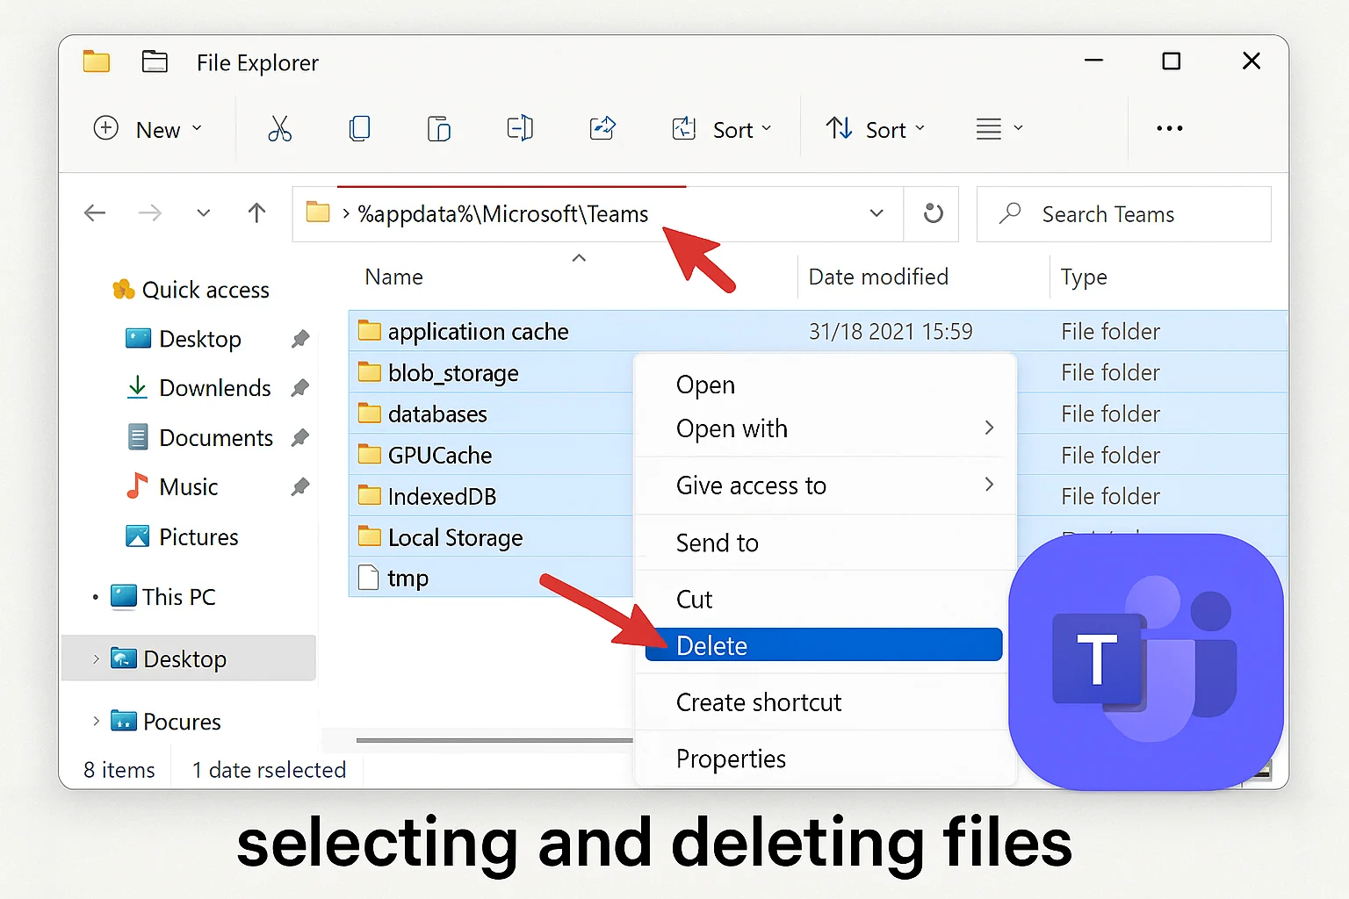The width and height of the screenshot is (1349, 899).
Task: Select the tmp file
Action: coord(393,578)
